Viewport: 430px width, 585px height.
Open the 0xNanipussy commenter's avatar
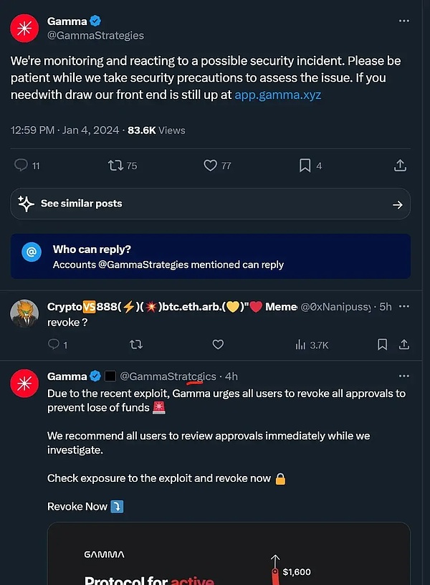click(24, 313)
